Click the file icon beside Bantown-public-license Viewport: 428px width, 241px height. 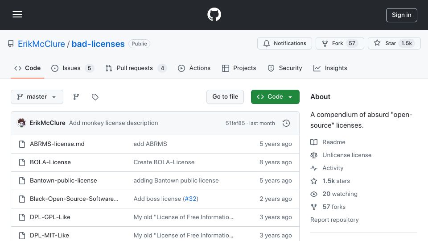(22, 181)
